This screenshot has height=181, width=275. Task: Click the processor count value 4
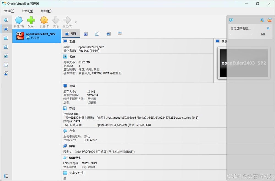79,66
